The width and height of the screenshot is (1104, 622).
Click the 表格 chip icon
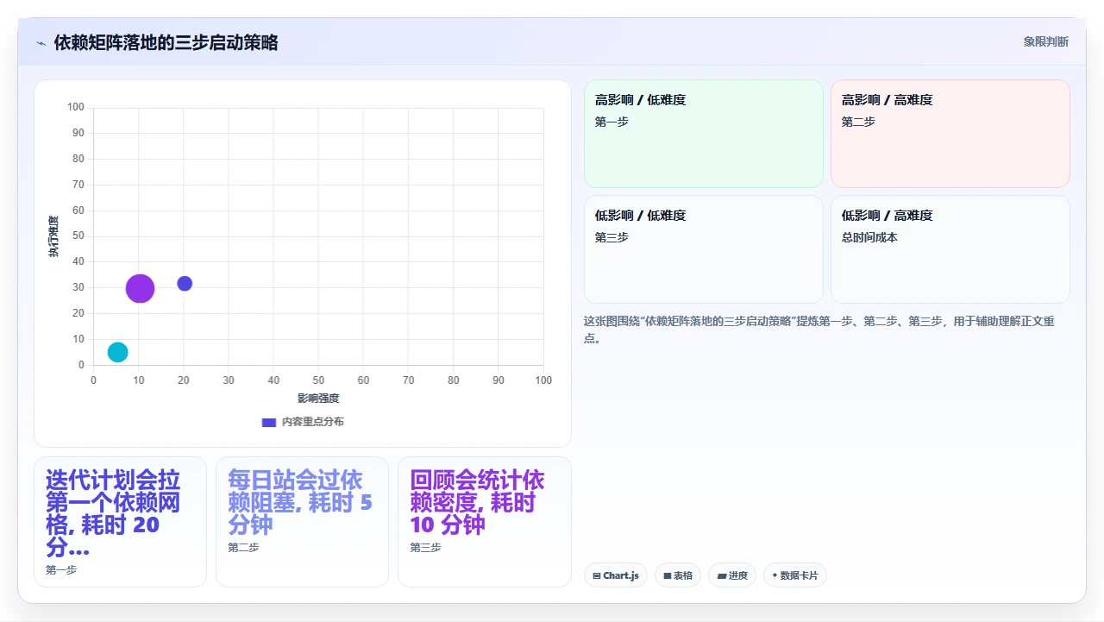(668, 575)
